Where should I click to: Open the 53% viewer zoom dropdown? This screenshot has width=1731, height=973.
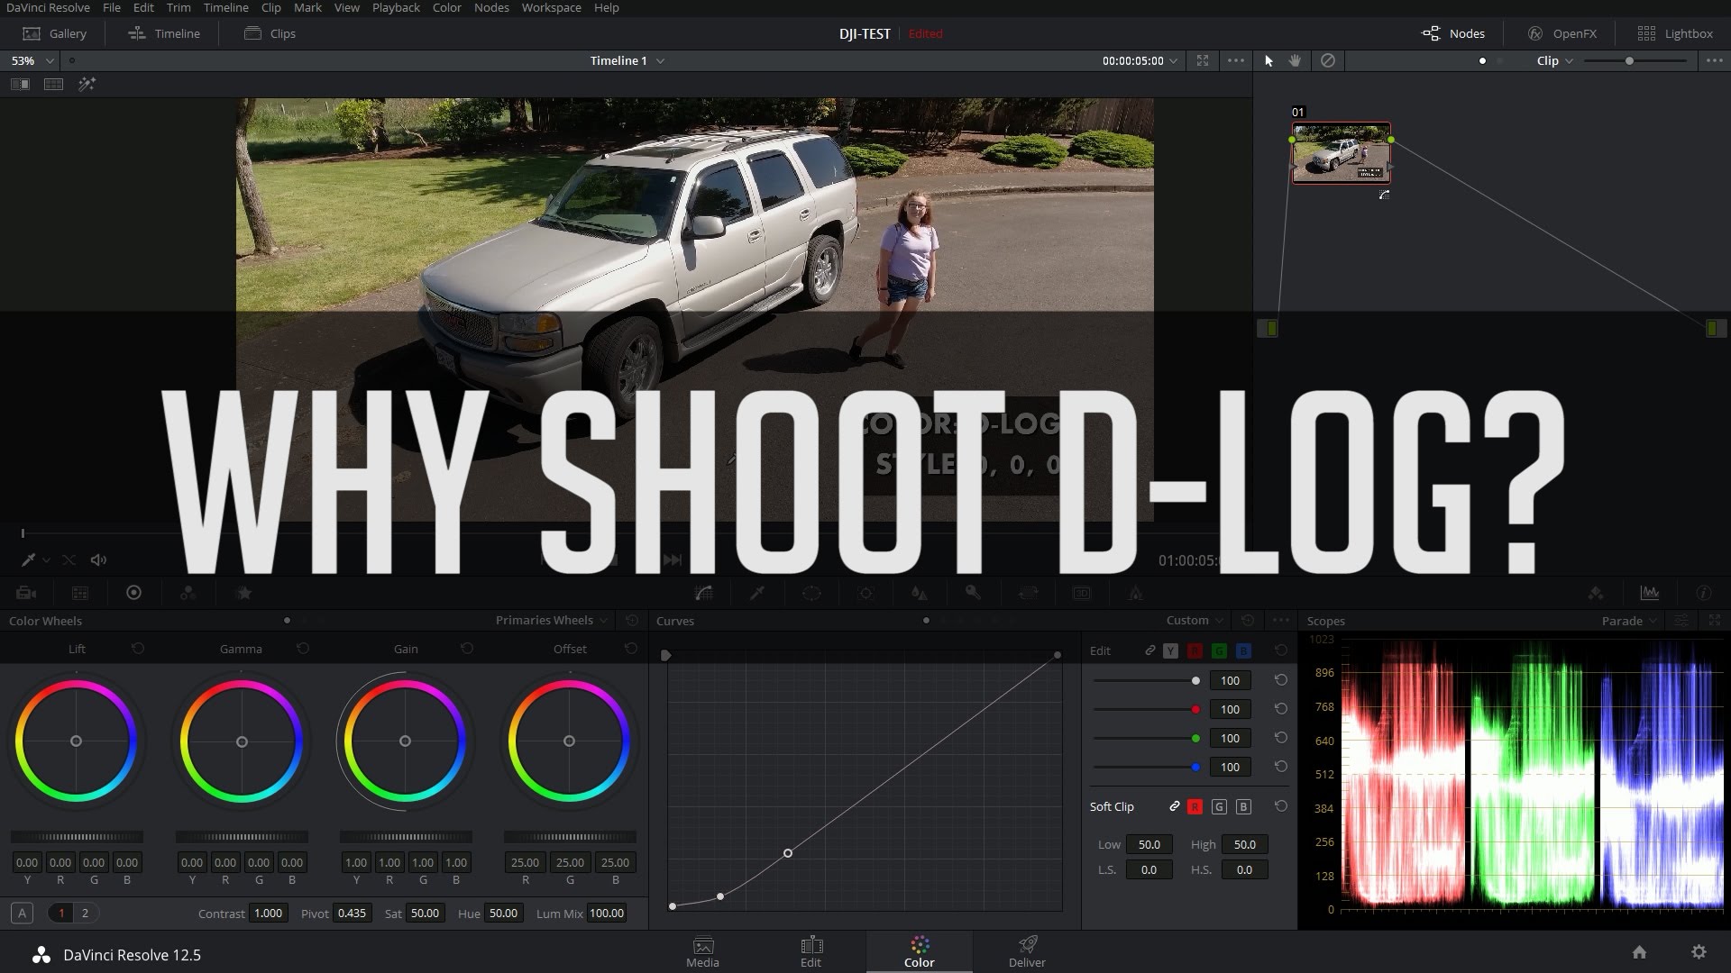coord(32,60)
